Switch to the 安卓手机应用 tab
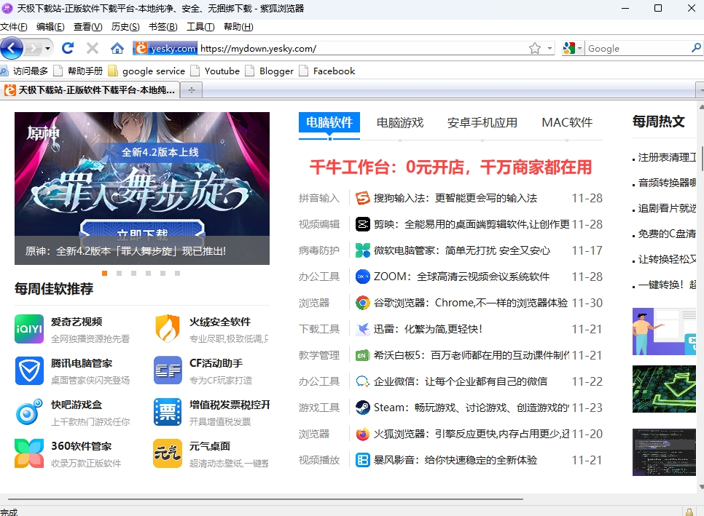 click(x=482, y=123)
